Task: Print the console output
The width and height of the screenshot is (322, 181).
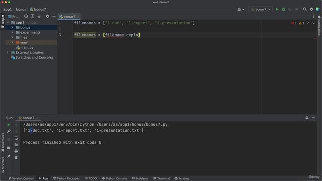Action: click(16, 151)
